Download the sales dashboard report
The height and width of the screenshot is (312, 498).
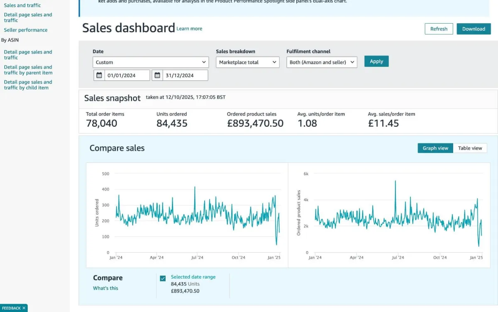(474, 29)
